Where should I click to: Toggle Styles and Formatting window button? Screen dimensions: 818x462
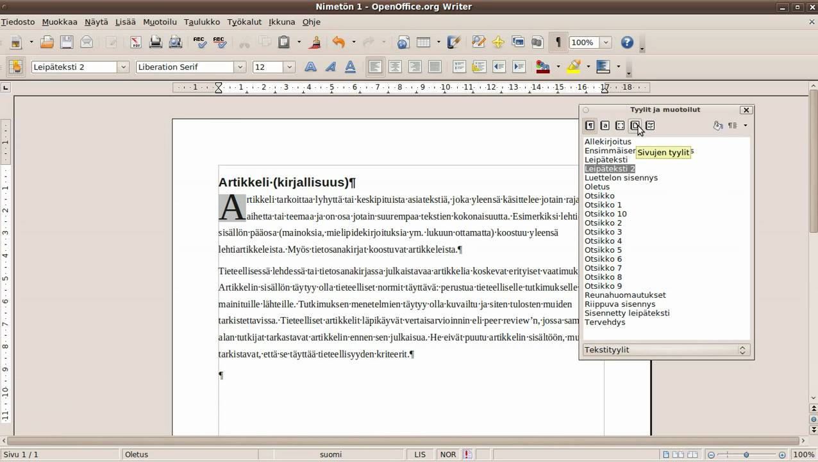coord(16,67)
